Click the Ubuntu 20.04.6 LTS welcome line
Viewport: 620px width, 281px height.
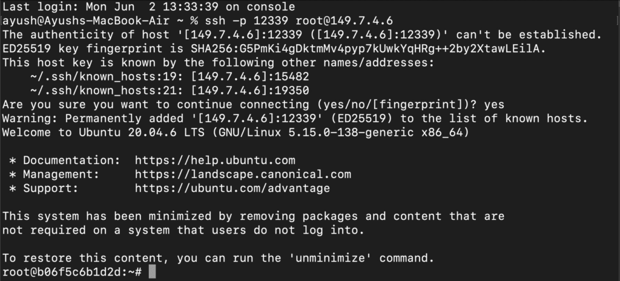[236, 133]
